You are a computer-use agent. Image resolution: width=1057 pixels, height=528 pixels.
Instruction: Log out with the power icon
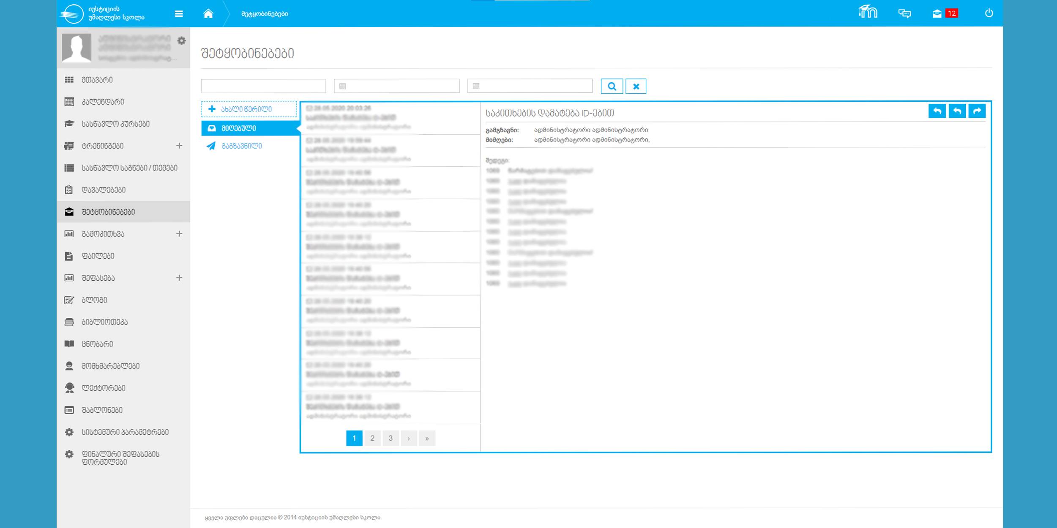coord(989,13)
